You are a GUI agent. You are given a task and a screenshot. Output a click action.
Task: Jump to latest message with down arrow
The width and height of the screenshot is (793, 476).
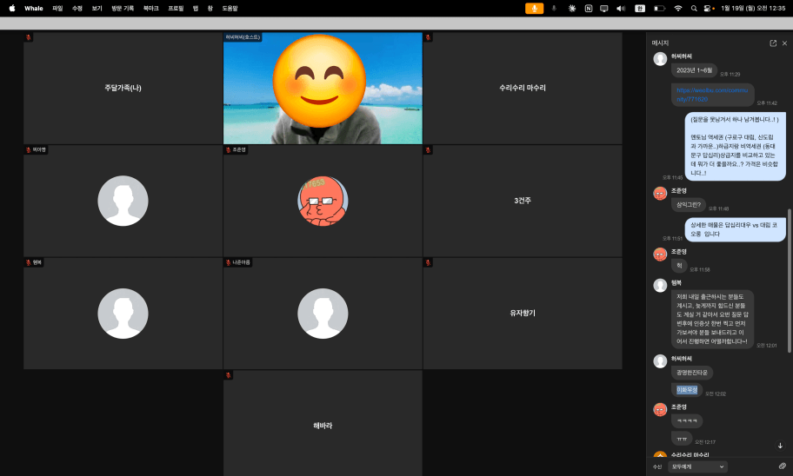point(780,446)
